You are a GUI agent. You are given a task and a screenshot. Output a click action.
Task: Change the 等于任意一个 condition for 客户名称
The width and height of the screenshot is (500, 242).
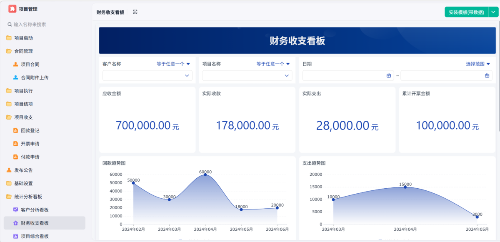coord(173,64)
